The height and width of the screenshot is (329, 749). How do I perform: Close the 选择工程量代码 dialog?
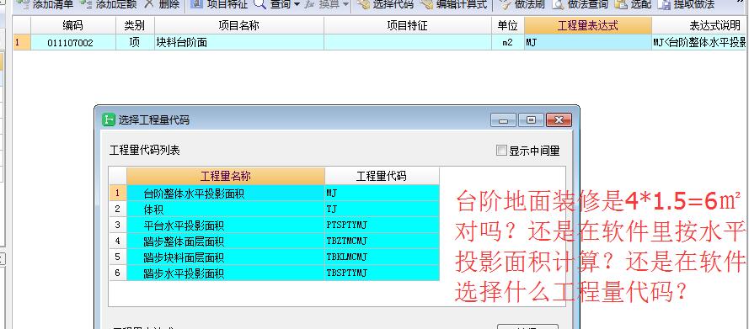pyautogui.click(x=559, y=120)
